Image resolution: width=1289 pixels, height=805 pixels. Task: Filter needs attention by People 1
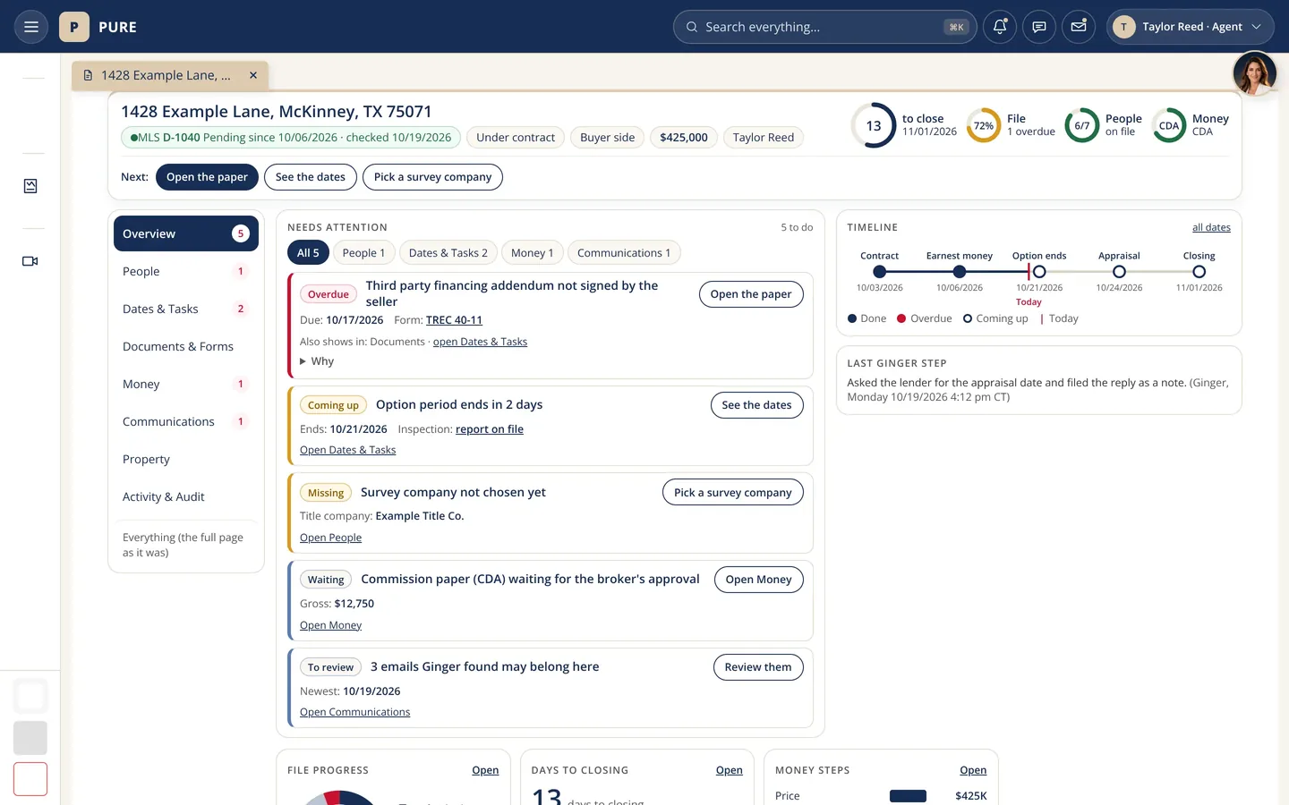tap(363, 253)
